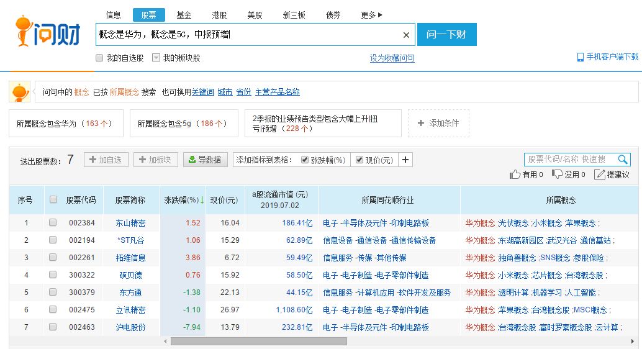Click the horizontal scrollbar thumb
The image size is (642, 349).
[259, 341]
